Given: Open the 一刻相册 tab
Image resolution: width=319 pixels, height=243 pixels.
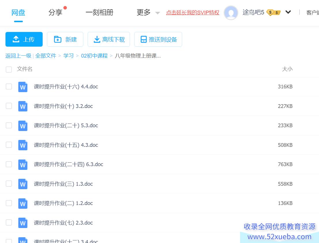Looking at the screenshot, I should [99, 13].
